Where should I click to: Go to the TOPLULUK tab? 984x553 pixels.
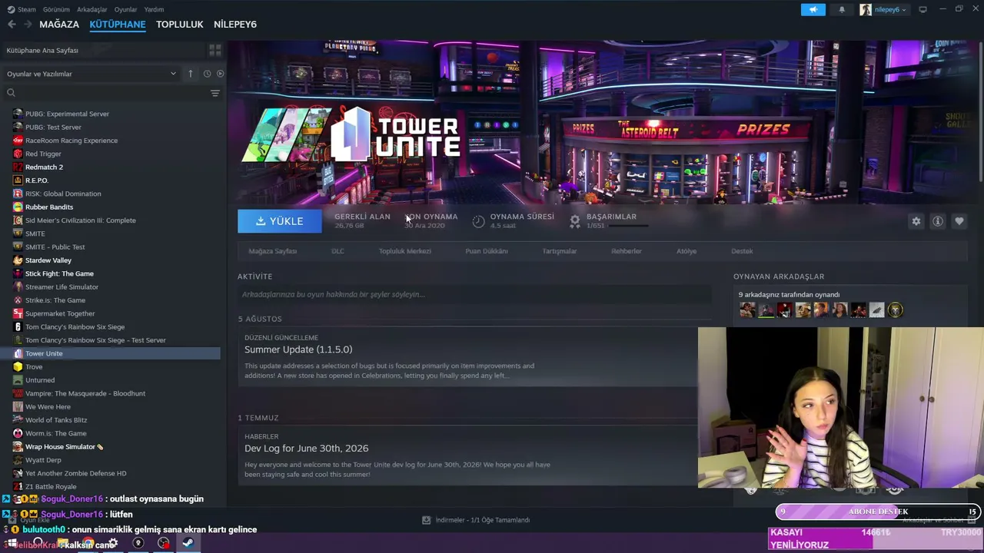pyautogui.click(x=180, y=25)
